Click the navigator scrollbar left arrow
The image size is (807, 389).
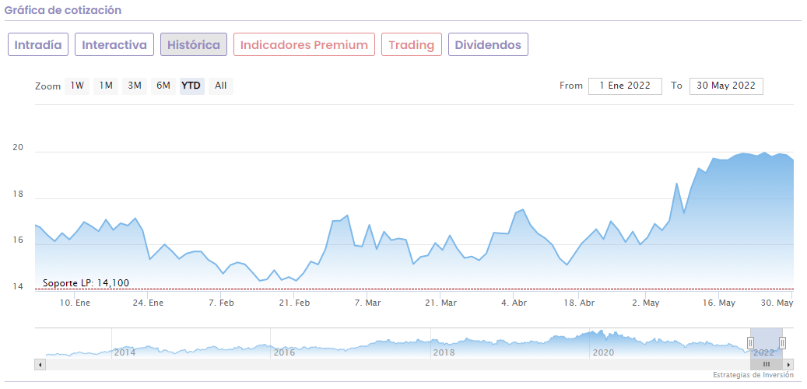(39, 364)
